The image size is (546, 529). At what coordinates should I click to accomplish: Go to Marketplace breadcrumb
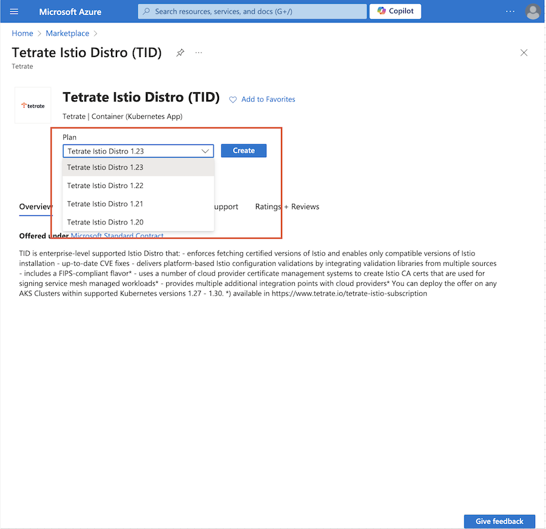pos(67,33)
